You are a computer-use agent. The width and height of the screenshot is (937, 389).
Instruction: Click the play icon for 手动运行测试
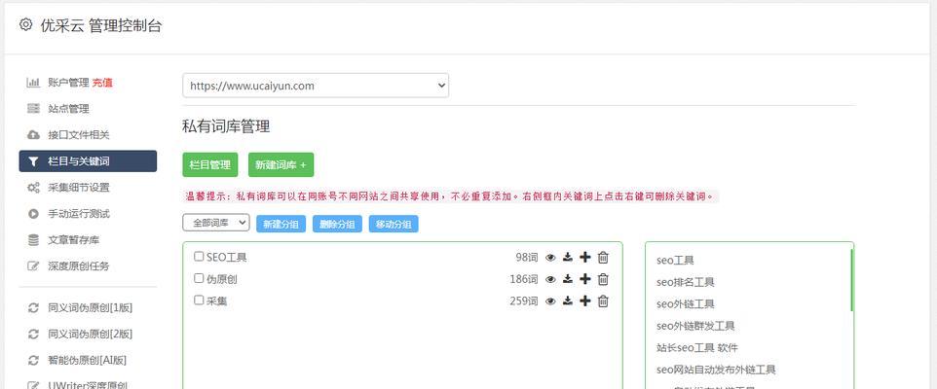click(33, 214)
